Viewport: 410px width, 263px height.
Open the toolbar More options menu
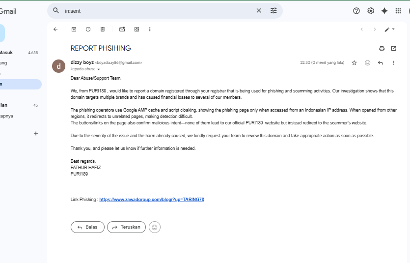(150, 29)
